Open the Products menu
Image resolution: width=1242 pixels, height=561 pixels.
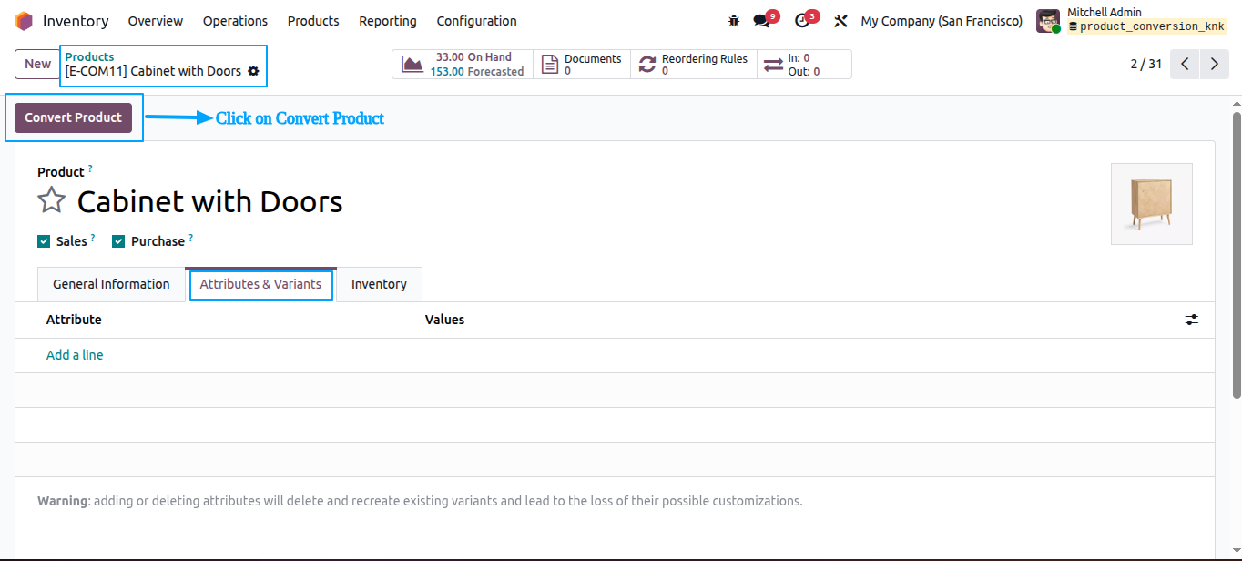313,21
